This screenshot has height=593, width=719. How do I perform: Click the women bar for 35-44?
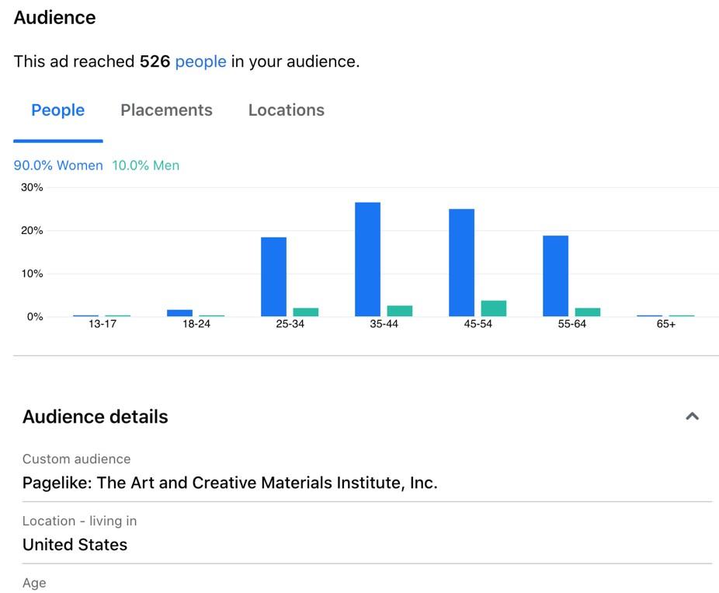click(367, 260)
